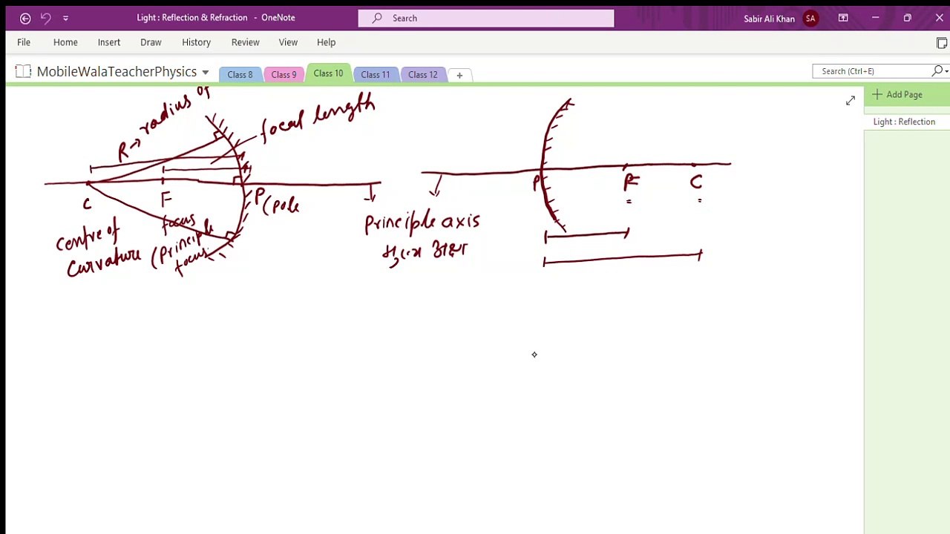Screen dimensions: 950x534
Task: Open the Help ribbon tab
Action: (x=327, y=42)
